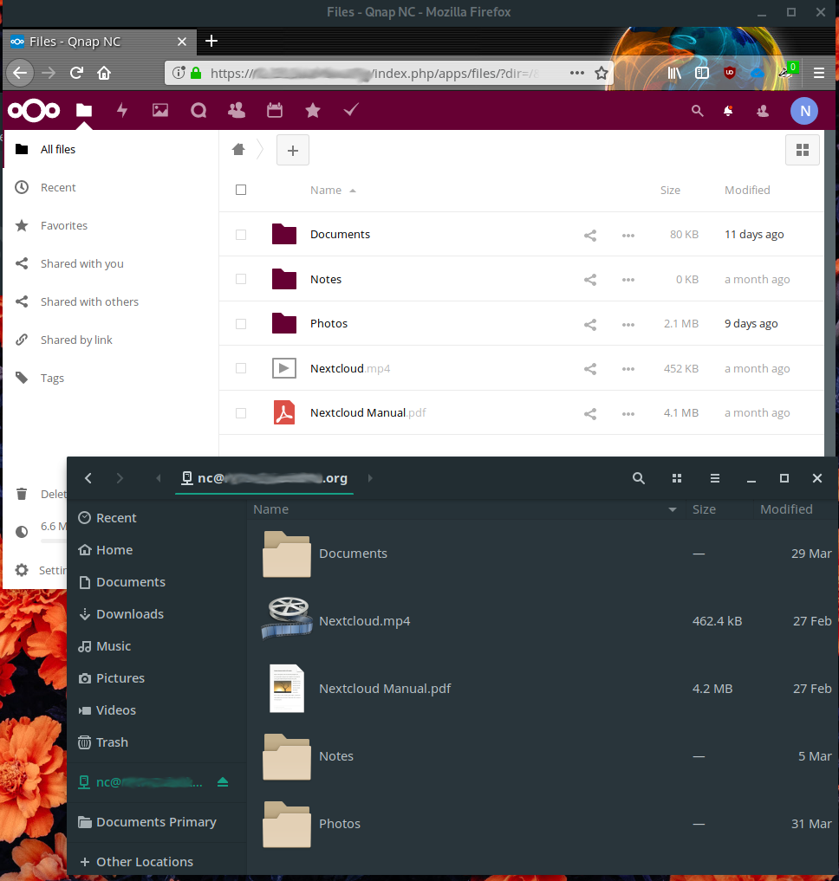Select Shared with others
The image size is (839, 881).
point(111,302)
